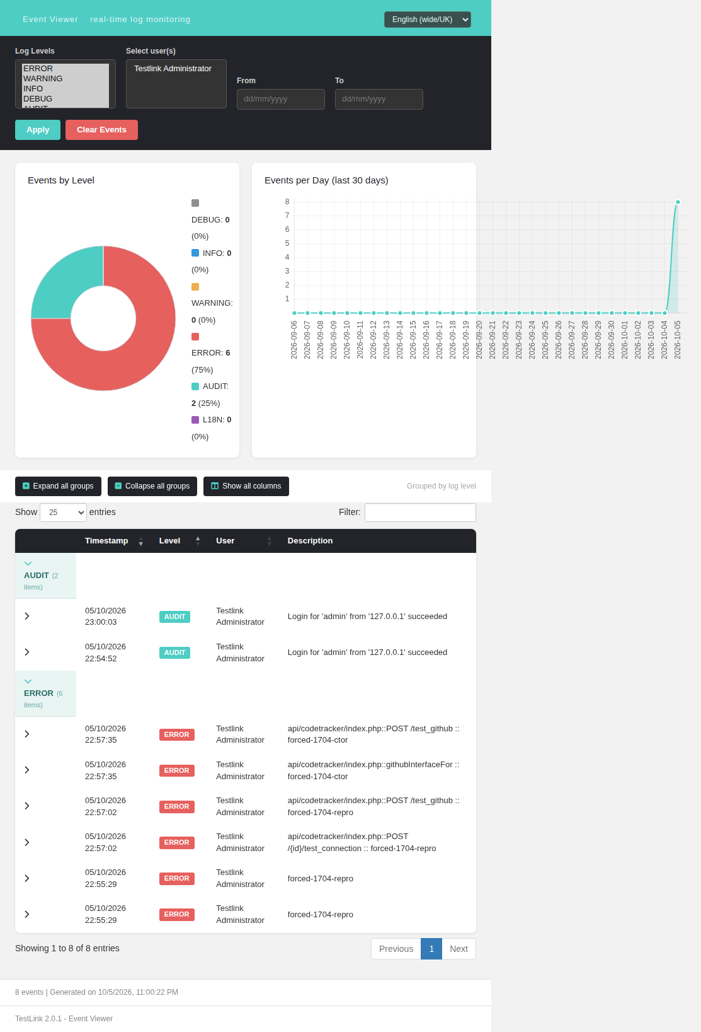Screen dimensions: 701x1032
Task: Select Testlink Administrator in user list
Action: click(x=176, y=69)
